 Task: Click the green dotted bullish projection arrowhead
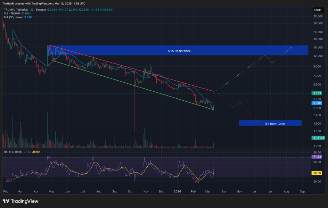click(x=291, y=48)
